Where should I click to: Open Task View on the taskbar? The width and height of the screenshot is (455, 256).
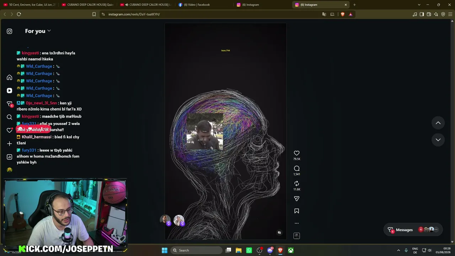(229, 250)
